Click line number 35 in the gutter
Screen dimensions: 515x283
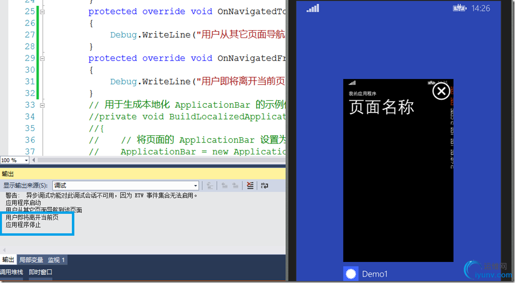coord(30,128)
